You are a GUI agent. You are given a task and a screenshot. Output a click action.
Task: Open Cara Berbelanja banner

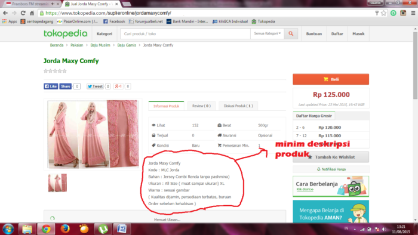pos(331,186)
